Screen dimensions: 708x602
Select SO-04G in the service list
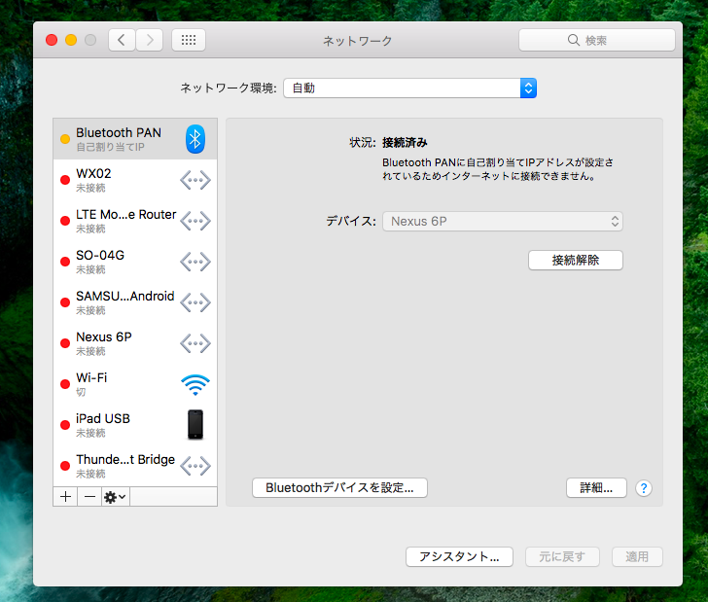coord(117,262)
